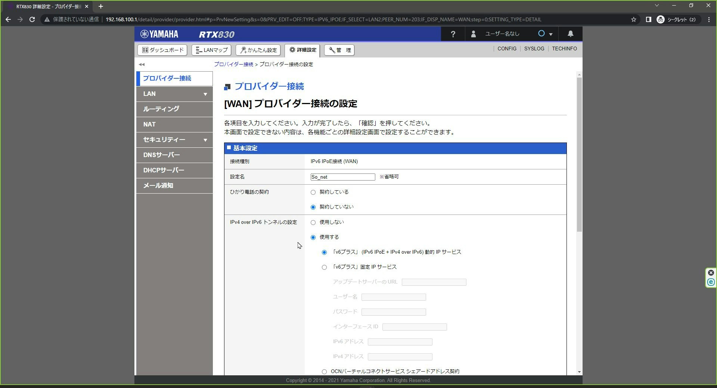Collapse the sidebar with double-arrow icon
717x388 pixels.
pyautogui.click(x=142, y=65)
